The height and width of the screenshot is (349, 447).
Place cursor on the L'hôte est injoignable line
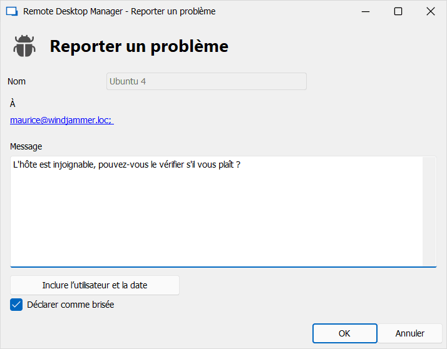125,164
